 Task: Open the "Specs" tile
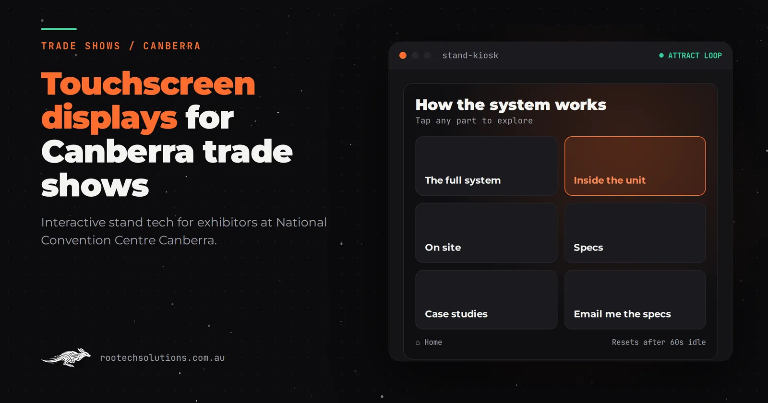point(635,233)
